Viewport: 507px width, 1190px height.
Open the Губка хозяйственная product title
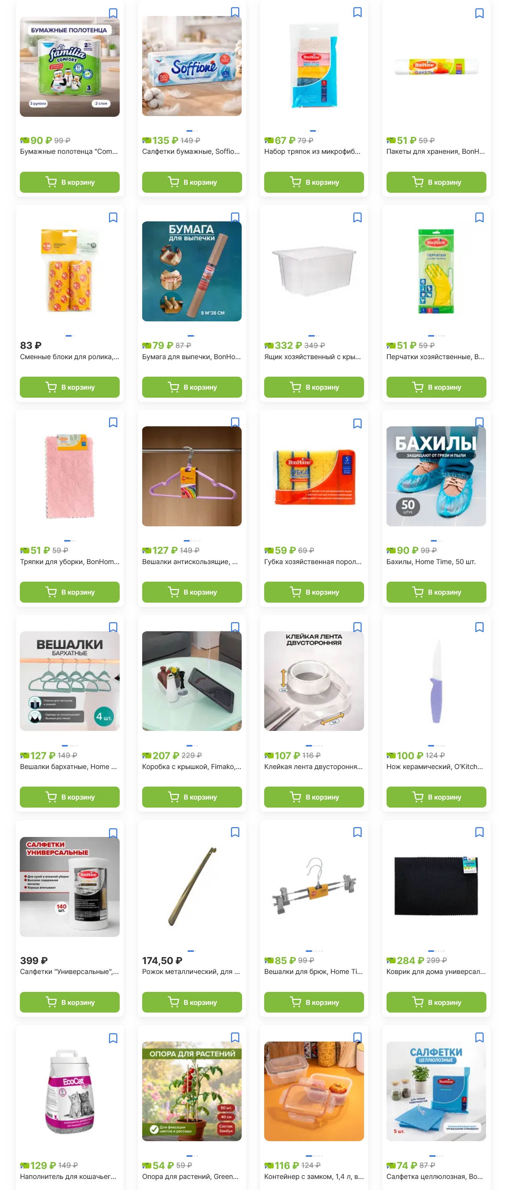click(x=313, y=562)
